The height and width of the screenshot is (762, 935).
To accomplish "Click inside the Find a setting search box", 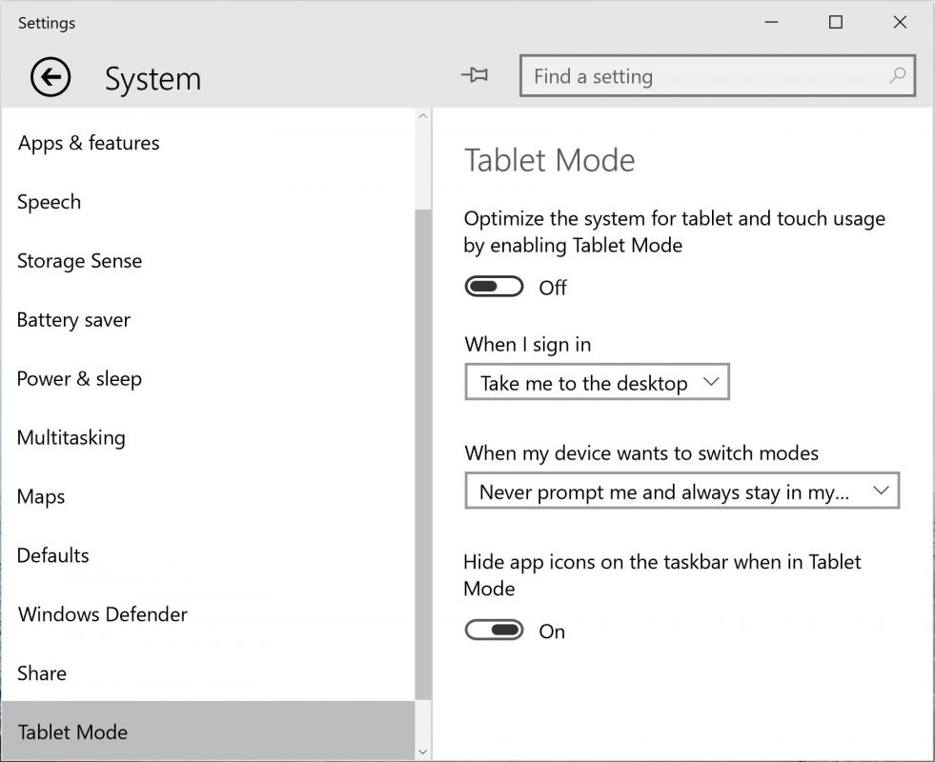I will 667,75.
